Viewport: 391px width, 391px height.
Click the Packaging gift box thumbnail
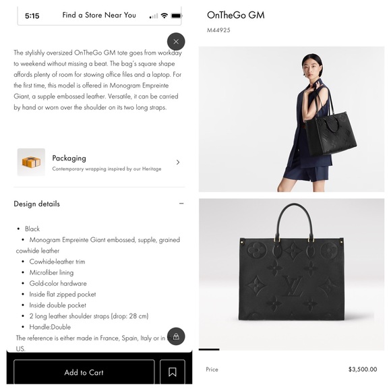[31, 162]
